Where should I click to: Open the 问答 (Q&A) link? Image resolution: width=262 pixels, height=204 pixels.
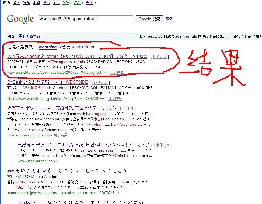(67, 2)
